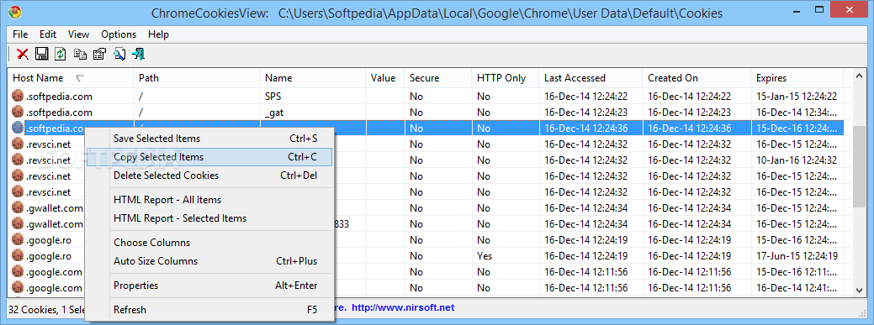The width and height of the screenshot is (874, 325).
Task: Click Last Accessed 16-Dec-14 12:24:36 in selected row
Action: tap(585, 128)
